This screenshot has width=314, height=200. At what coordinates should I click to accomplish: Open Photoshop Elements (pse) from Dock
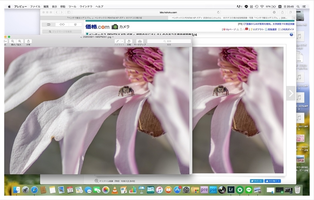(x=213, y=190)
